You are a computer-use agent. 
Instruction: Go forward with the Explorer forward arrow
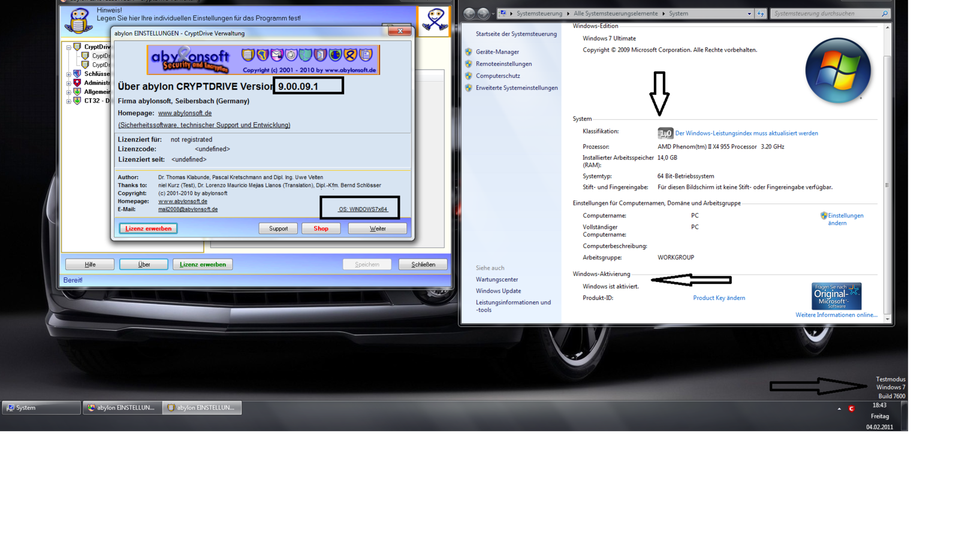(x=483, y=13)
